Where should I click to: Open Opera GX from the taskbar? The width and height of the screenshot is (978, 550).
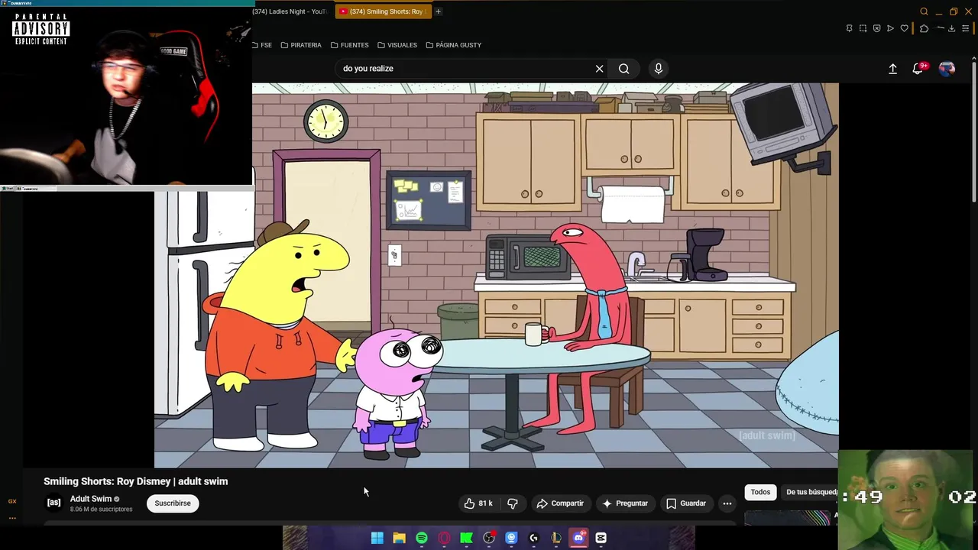tap(444, 538)
